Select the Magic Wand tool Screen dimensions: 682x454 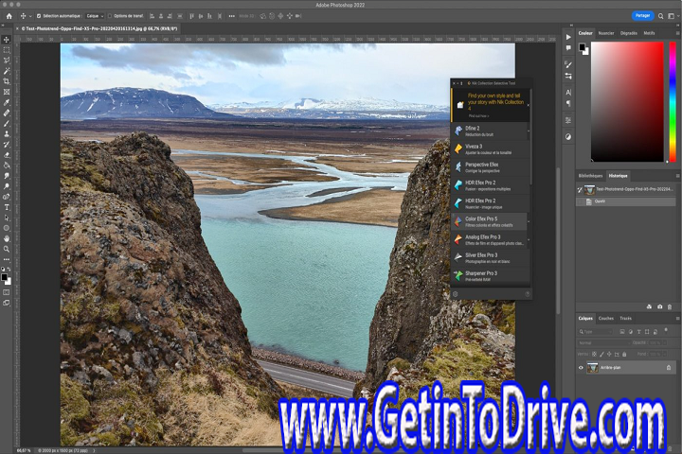7,71
